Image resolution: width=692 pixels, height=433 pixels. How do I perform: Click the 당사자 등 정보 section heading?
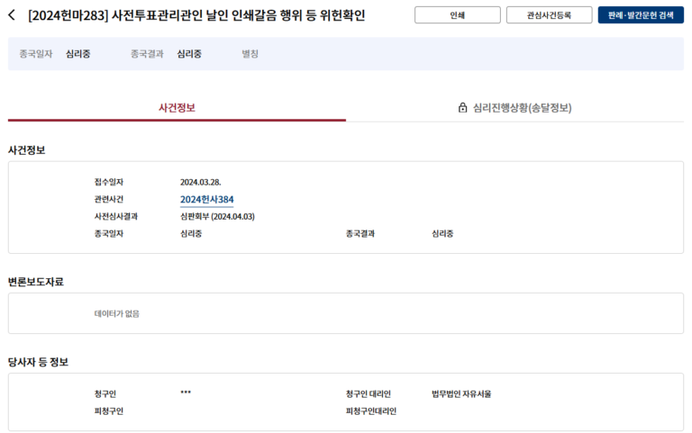[38, 362]
